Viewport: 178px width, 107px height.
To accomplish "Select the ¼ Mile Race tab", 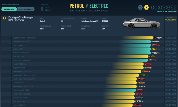I will 9,9.
